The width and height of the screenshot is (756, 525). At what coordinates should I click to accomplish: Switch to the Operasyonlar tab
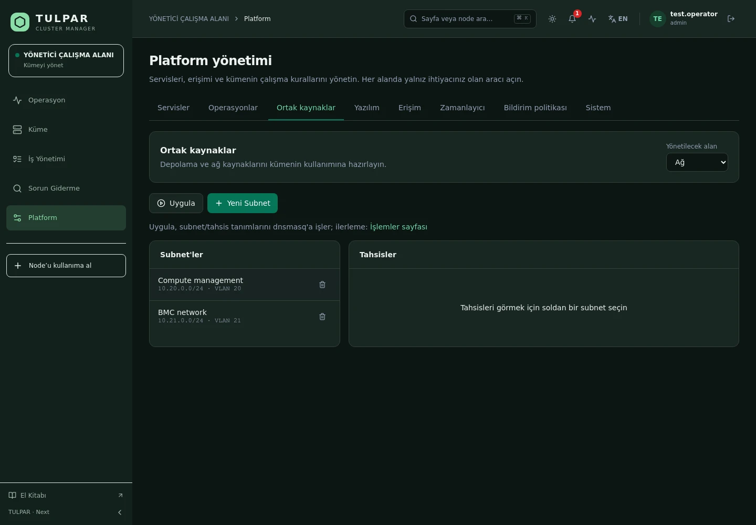pos(233,108)
